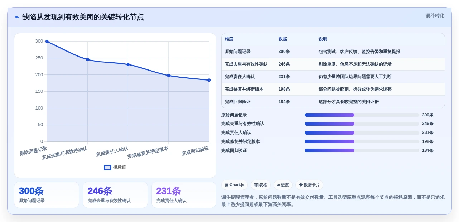Click the 300条 table cell
This screenshot has width=459, height=222.
pyautogui.click(x=284, y=52)
